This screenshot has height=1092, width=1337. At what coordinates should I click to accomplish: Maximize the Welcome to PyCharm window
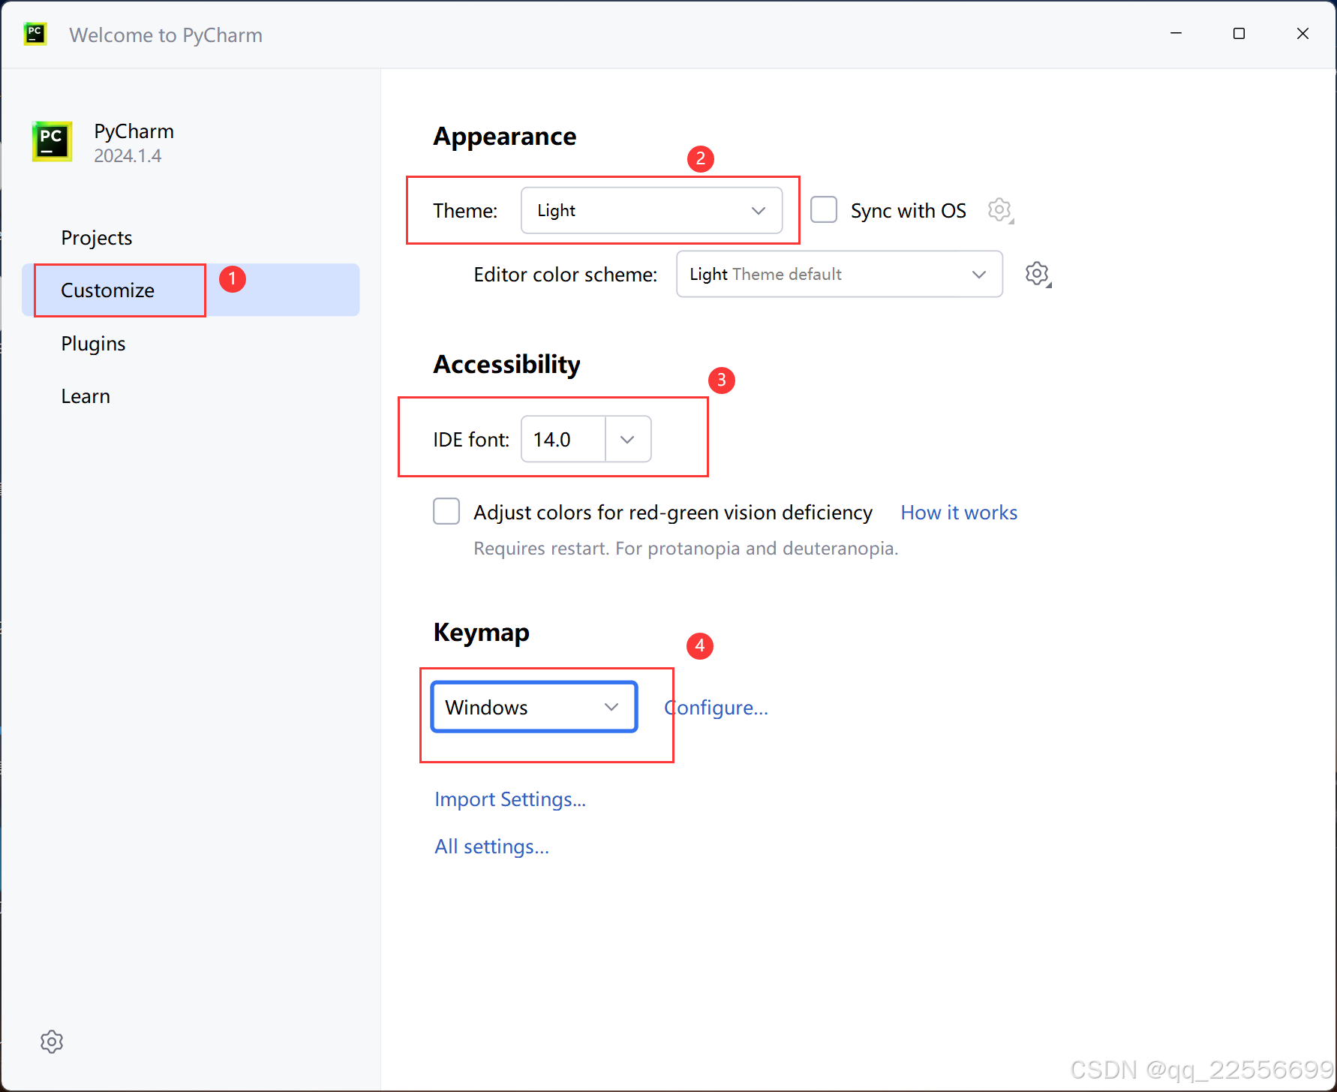pos(1239,34)
